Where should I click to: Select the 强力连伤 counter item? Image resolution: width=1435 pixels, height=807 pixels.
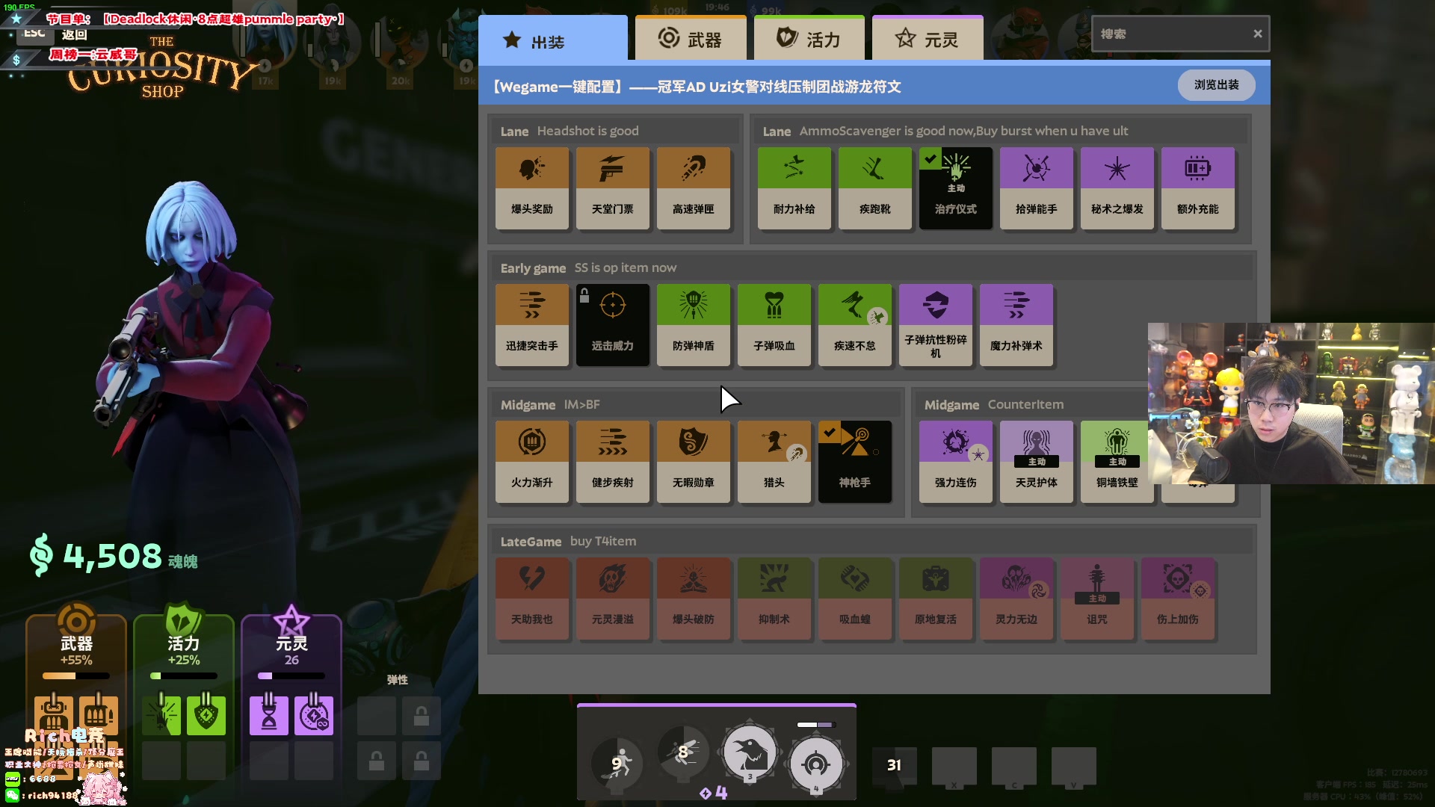[955, 461]
